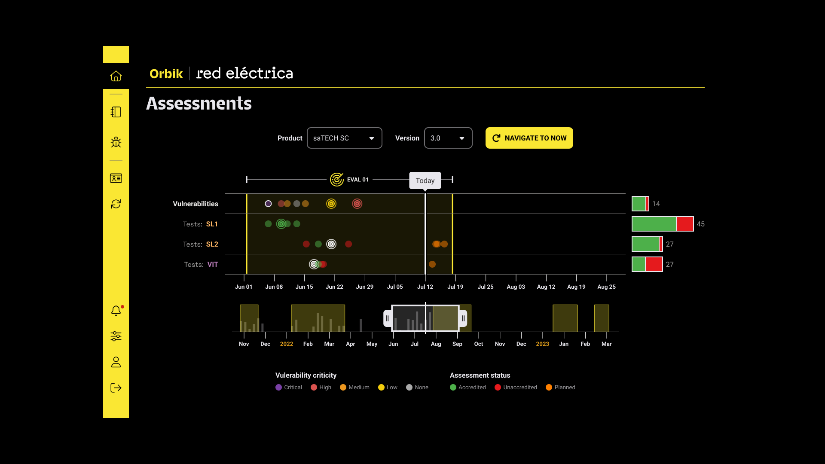Open the notebook icon in sidebar
Image resolution: width=825 pixels, height=464 pixels.
pyautogui.click(x=116, y=112)
